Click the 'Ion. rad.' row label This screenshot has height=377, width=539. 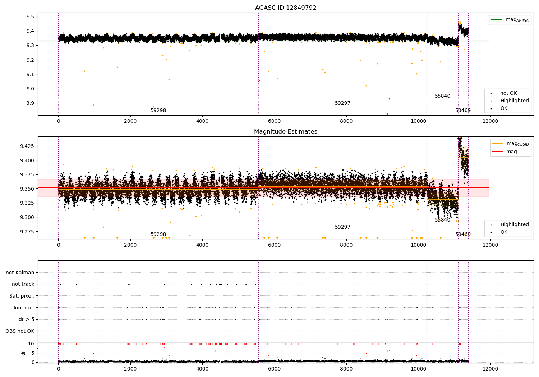coord(24,308)
